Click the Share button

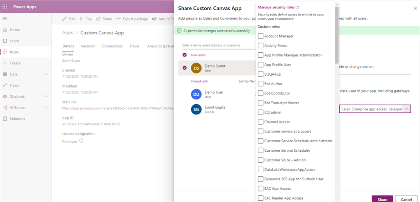pyautogui.click(x=382, y=199)
